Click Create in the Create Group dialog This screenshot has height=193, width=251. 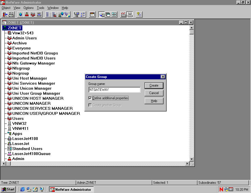click(154, 85)
